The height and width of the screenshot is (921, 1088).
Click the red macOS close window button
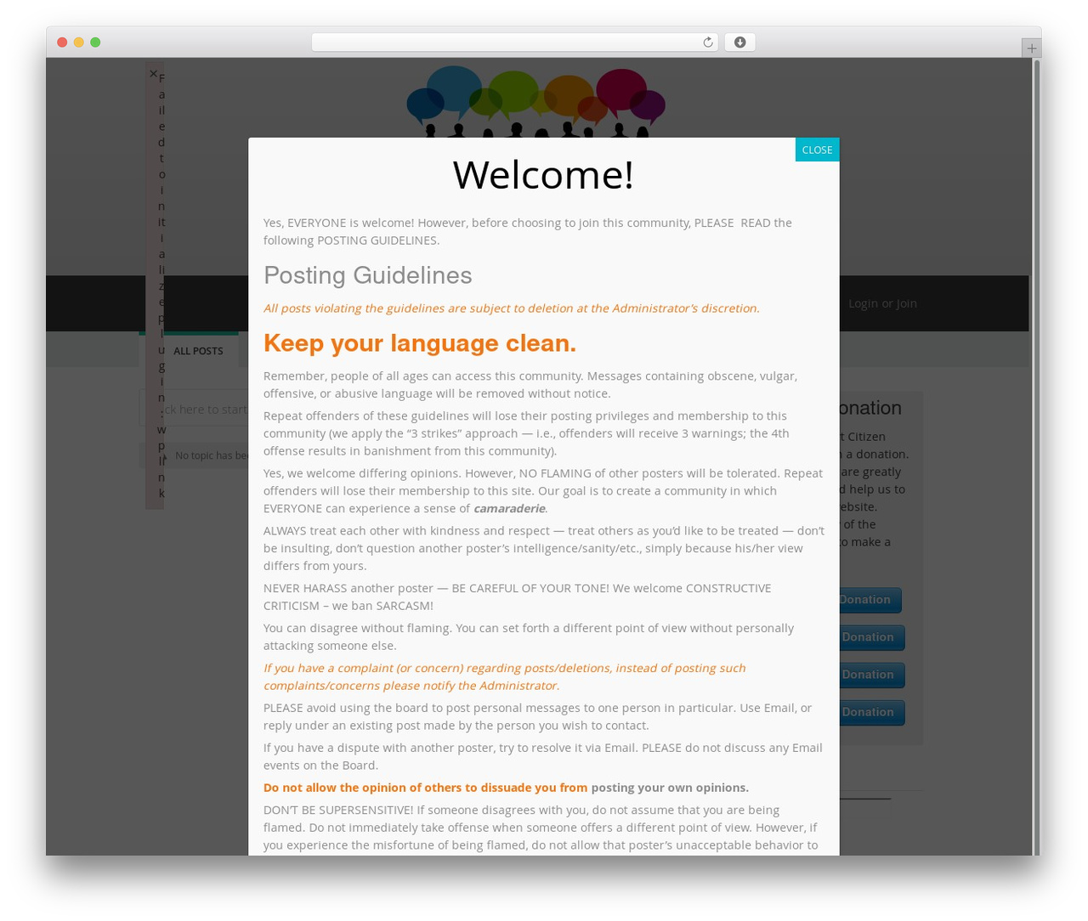(x=62, y=42)
